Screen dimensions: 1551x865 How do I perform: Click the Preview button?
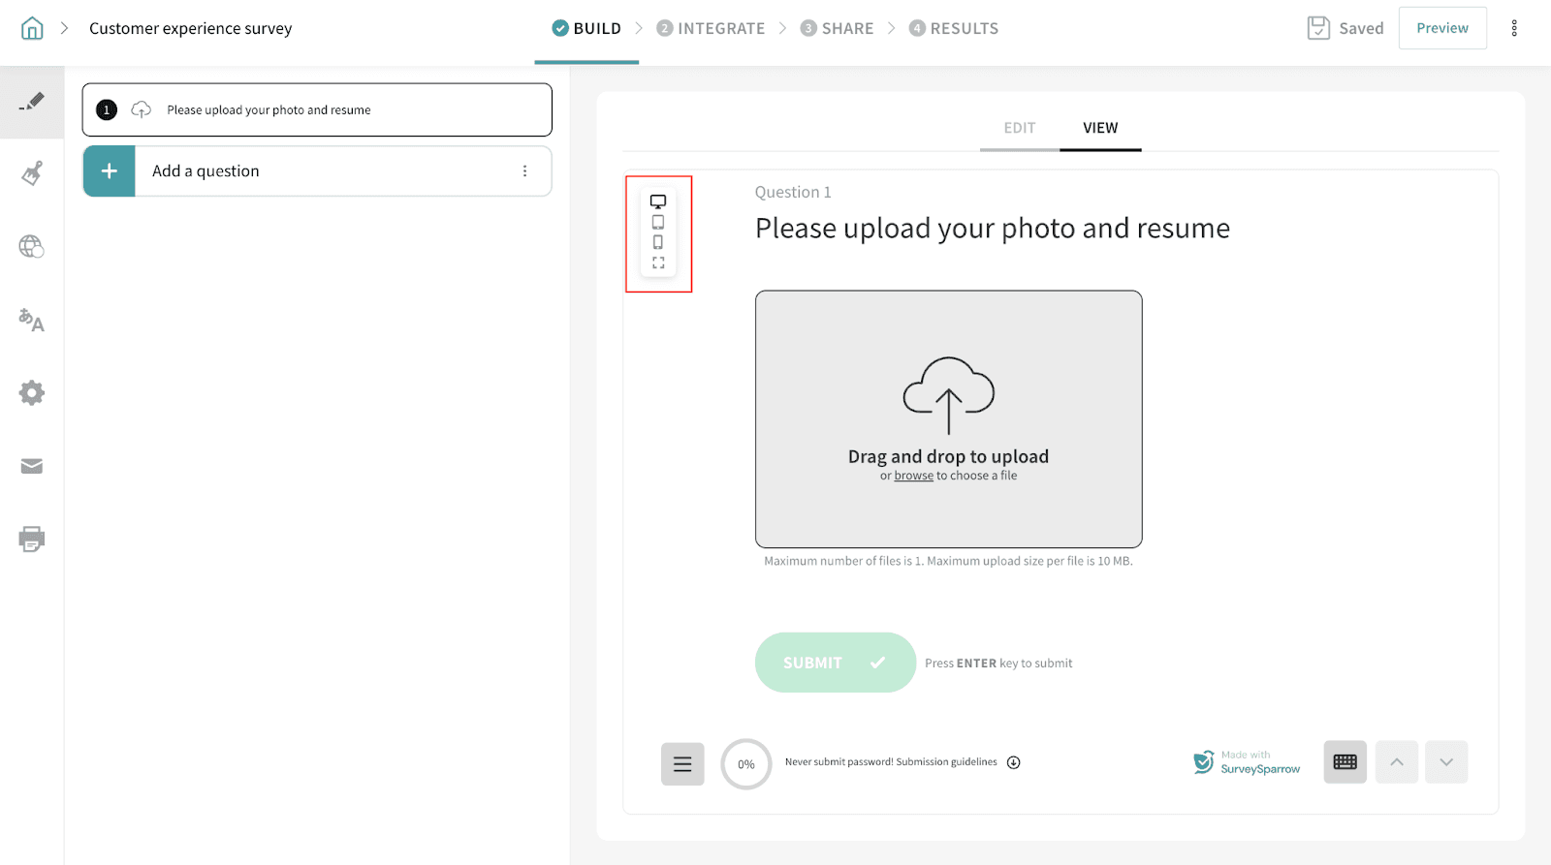pyautogui.click(x=1441, y=28)
